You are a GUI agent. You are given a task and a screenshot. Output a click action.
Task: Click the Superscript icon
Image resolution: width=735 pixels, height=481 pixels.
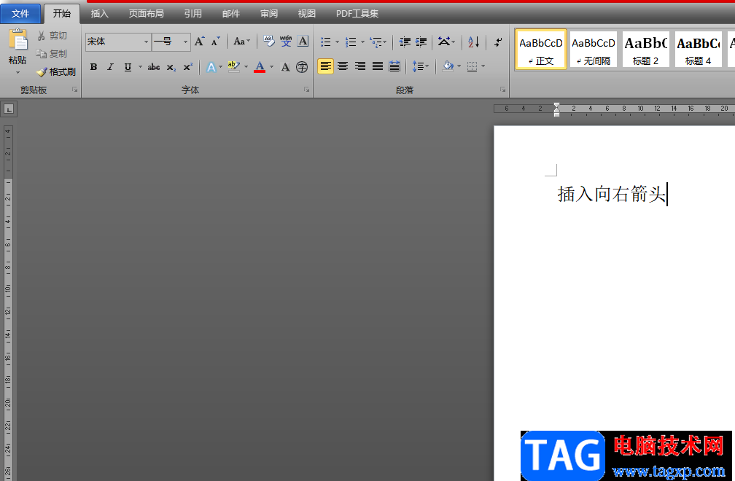(187, 67)
